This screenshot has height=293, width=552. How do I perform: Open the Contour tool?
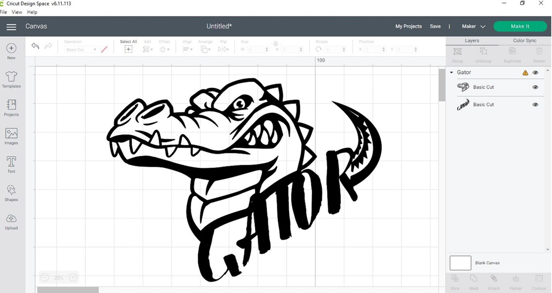[538, 281]
